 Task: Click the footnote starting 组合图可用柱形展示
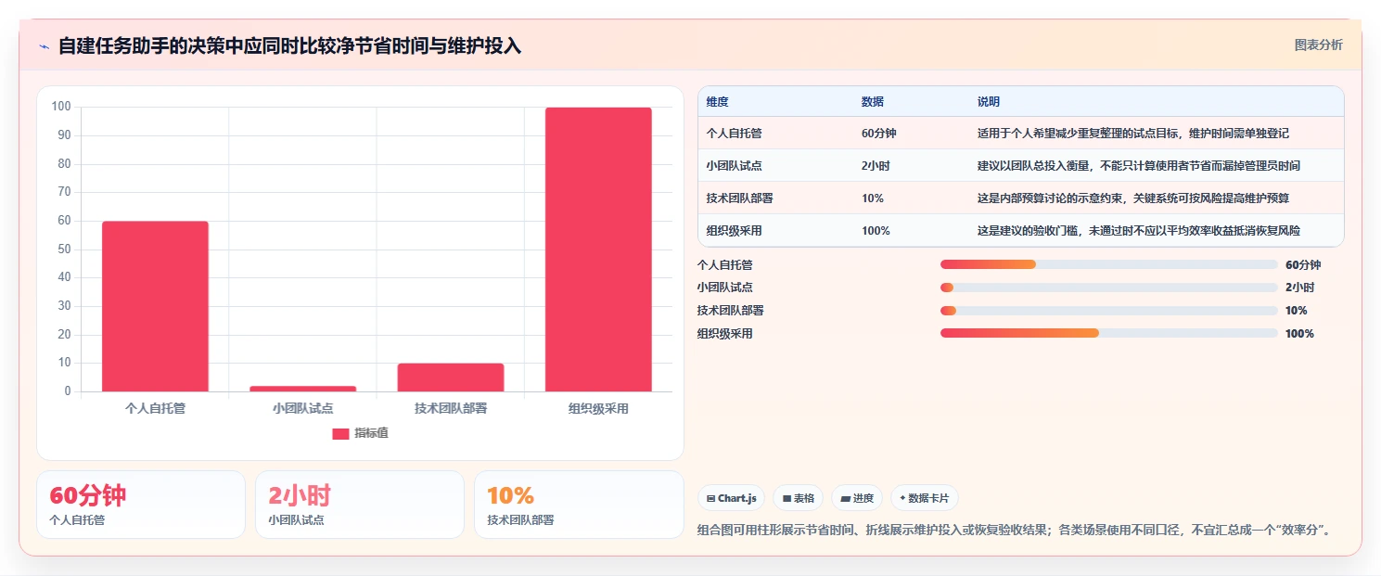tap(1017, 531)
